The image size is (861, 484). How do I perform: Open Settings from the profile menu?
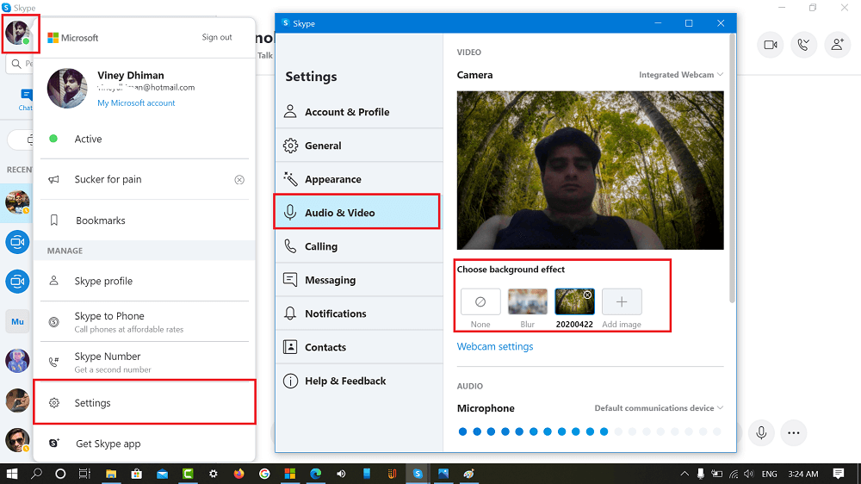[x=145, y=403]
